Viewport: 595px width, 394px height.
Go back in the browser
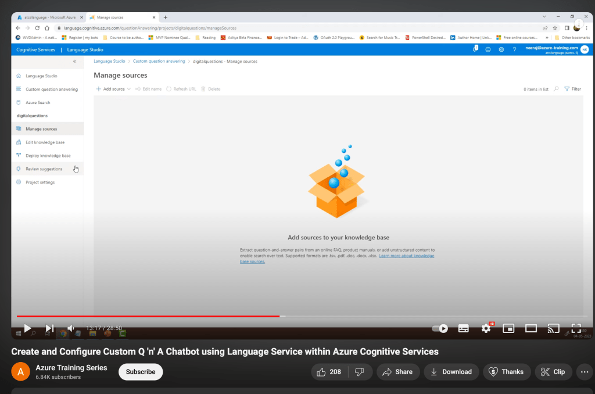pyautogui.click(x=18, y=28)
